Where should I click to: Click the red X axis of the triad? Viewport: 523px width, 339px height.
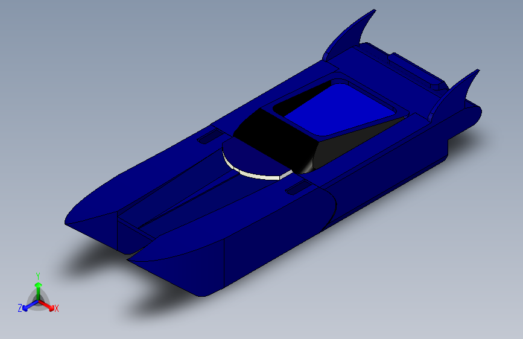pos(47,306)
